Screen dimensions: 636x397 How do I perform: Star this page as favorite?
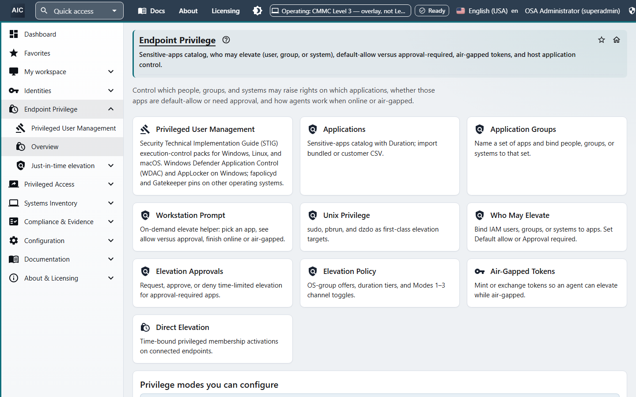click(602, 40)
